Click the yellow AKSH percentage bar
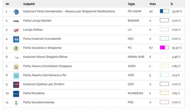The width and height of the screenshot is (191, 111). tap(164, 66)
